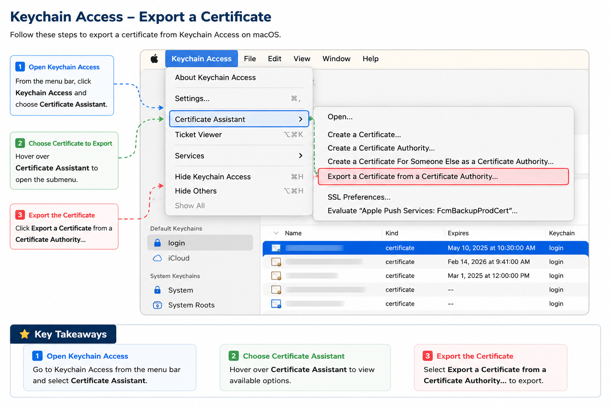Open the Window menu
The image size is (611, 407).
(x=337, y=59)
